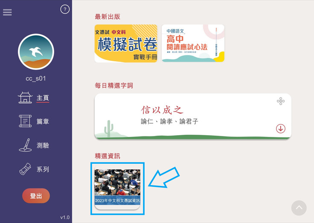
Task: Open the 模擬試卷 book cover
Action: [126, 43]
